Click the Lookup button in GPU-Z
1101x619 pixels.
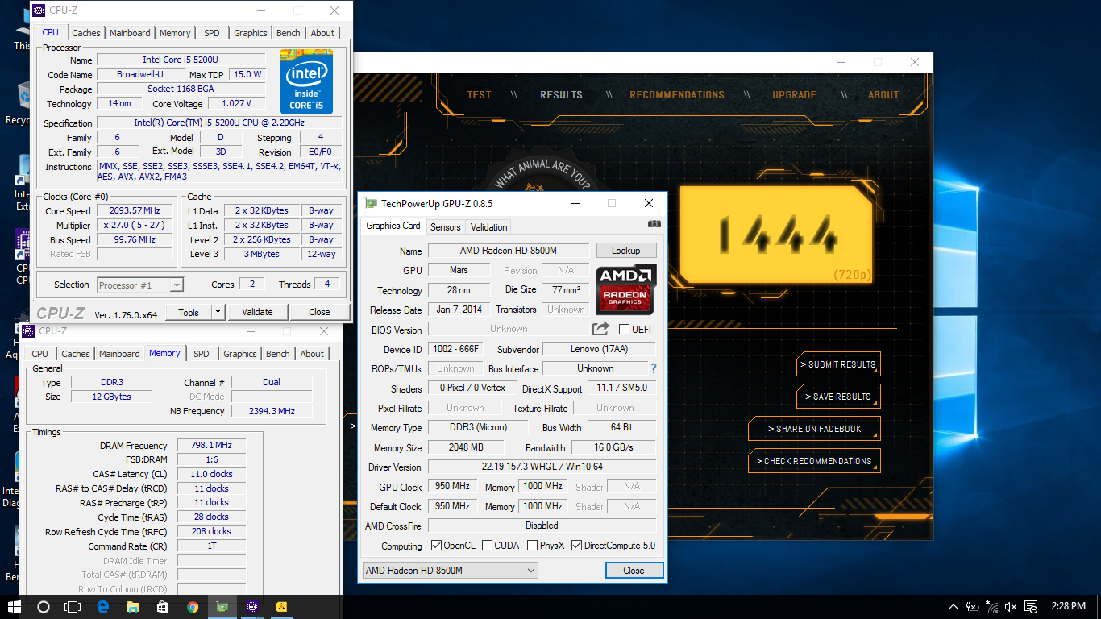[626, 251]
